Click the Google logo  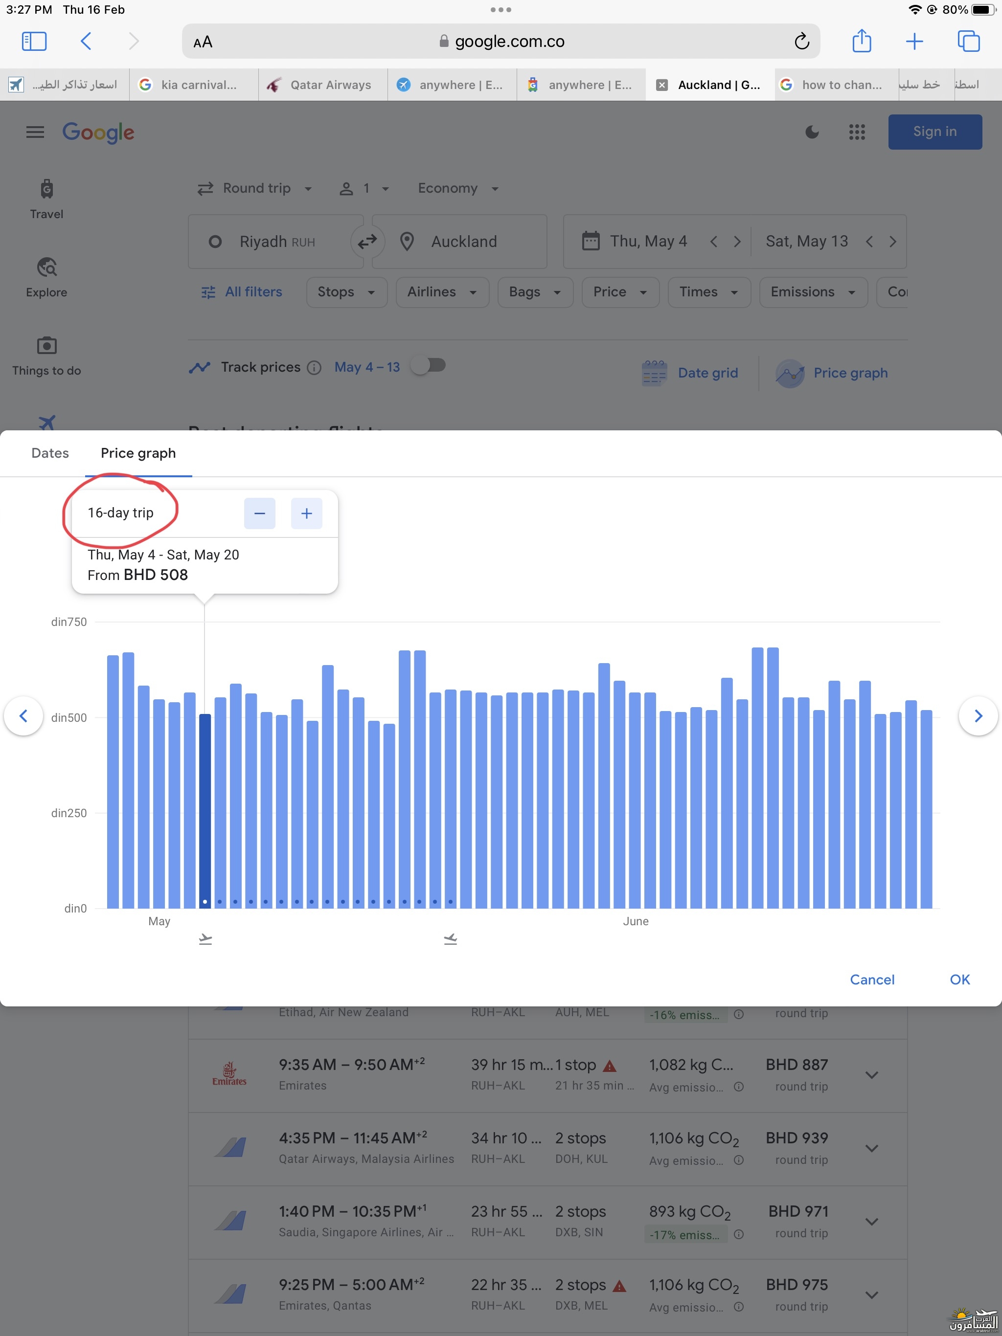[98, 132]
